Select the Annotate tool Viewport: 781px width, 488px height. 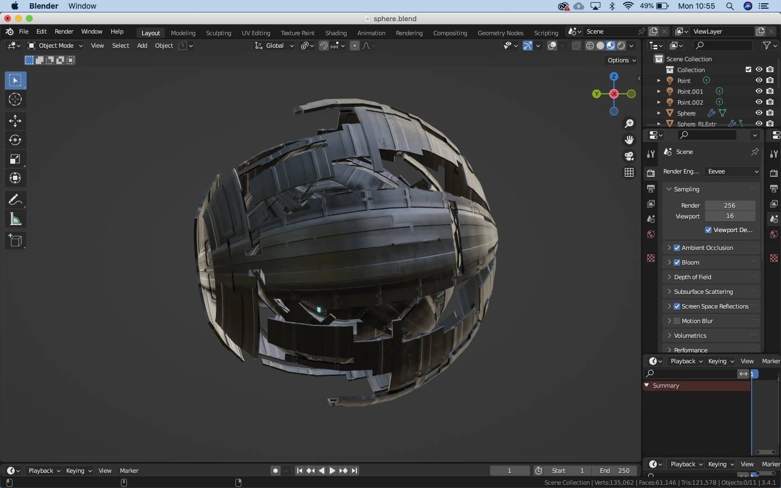click(x=15, y=200)
